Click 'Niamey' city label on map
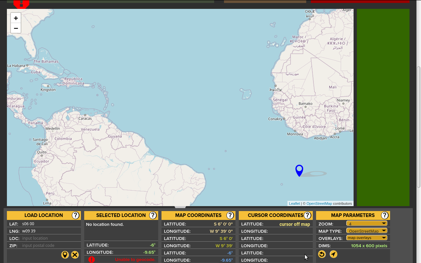This screenshot has height=263, width=421. tap(343, 100)
